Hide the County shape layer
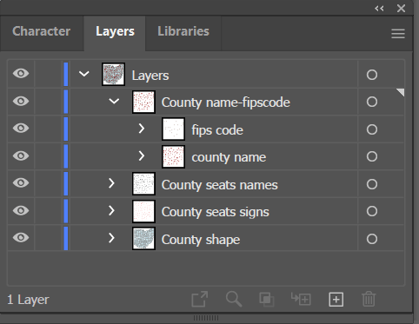 point(21,237)
